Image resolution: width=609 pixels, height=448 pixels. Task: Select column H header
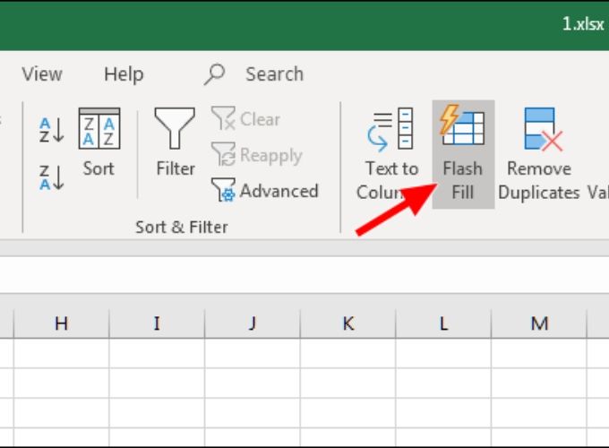[61, 323]
